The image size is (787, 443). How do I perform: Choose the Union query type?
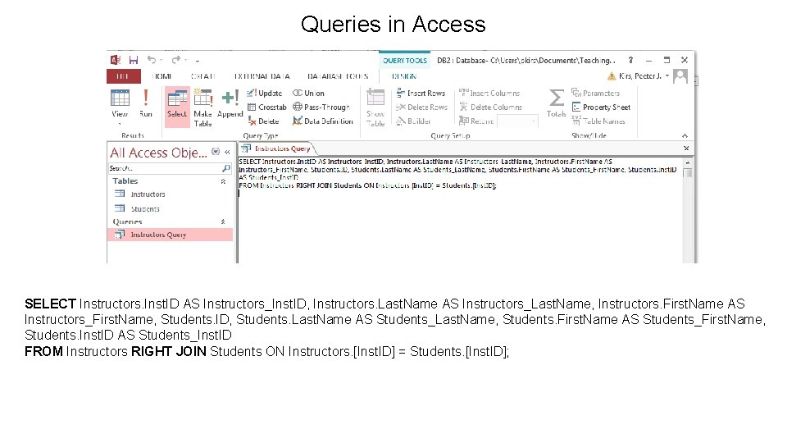coord(309,93)
